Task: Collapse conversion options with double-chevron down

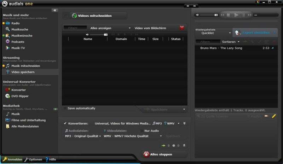Action: pyautogui.click(x=184, y=123)
